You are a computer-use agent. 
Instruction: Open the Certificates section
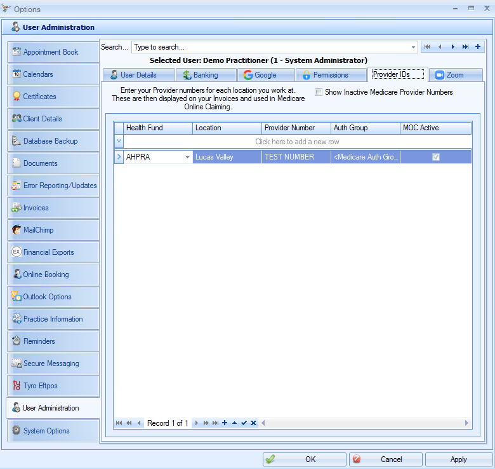click(x=53, y=97)
